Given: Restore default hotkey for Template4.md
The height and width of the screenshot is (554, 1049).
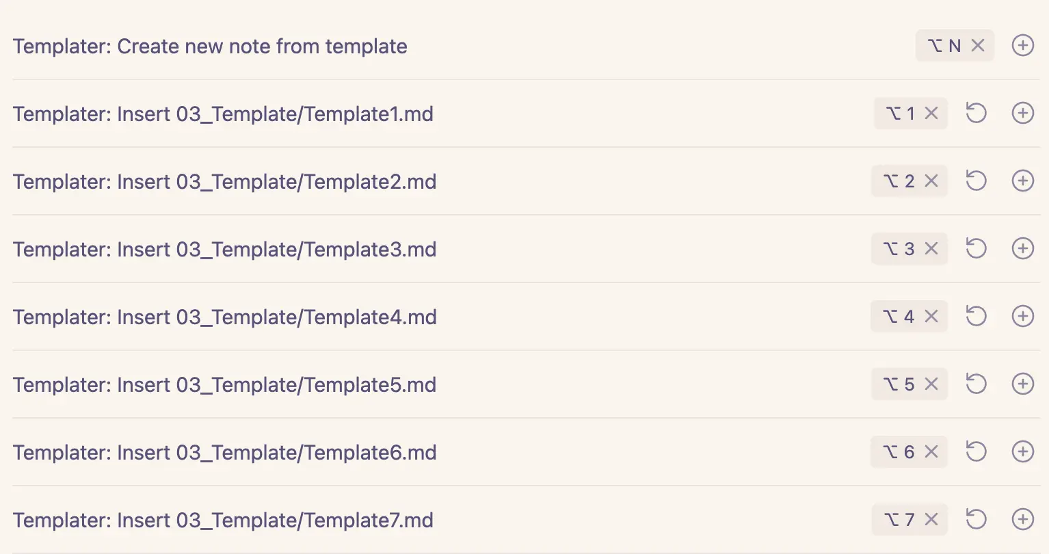Looking at the screenshot, I should 976,316.
